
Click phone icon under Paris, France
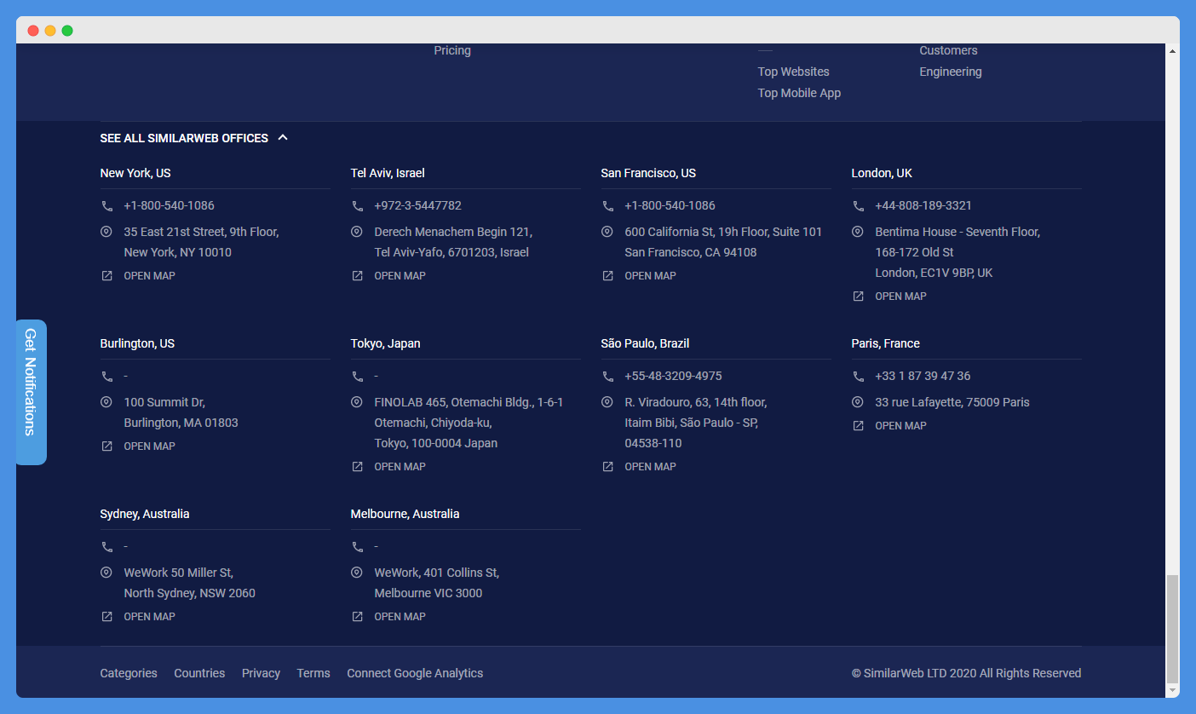(x=858, y=377)
